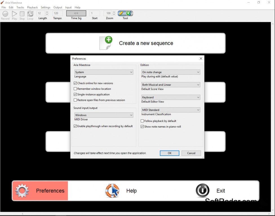Decrease Zoom with down spinner arrow

tap(114, 15)
